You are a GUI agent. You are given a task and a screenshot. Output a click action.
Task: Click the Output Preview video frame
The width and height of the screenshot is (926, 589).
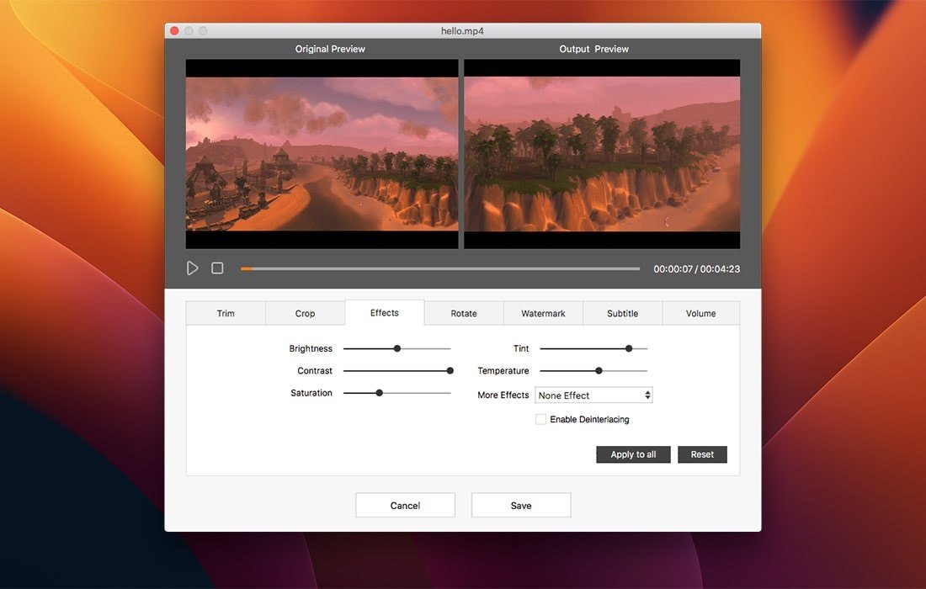(602, 154)
